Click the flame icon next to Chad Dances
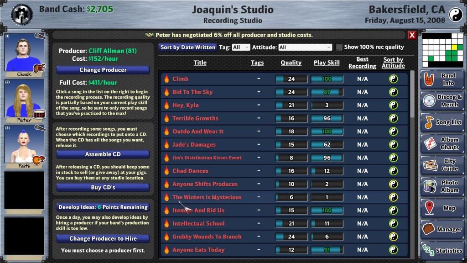 tap(166, 171)
